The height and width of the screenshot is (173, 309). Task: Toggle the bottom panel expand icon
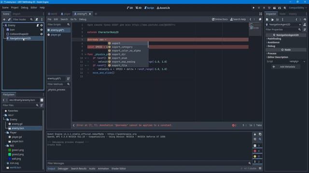[260, 169]
